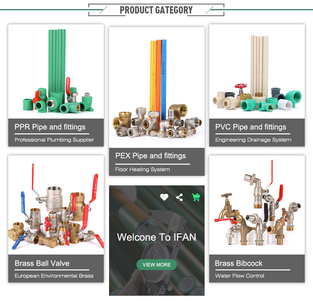The width and height of the screenshot is (313, 301).
Task: Click the white heart favorite icon
Action: pyautogui.click(x=164, y=197)
